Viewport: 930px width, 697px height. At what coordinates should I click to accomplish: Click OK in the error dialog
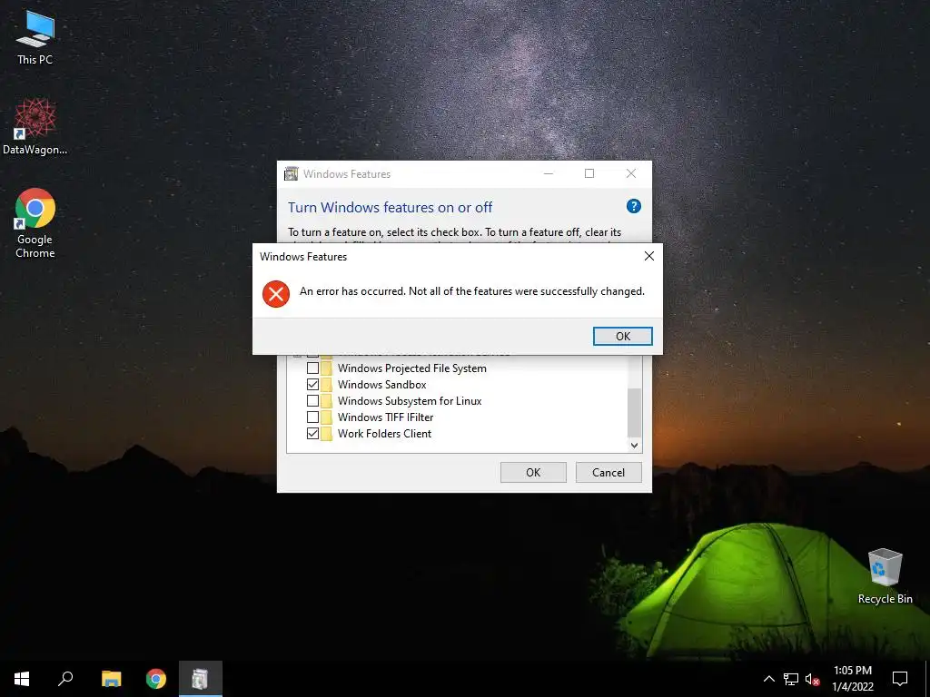(623, 336)
